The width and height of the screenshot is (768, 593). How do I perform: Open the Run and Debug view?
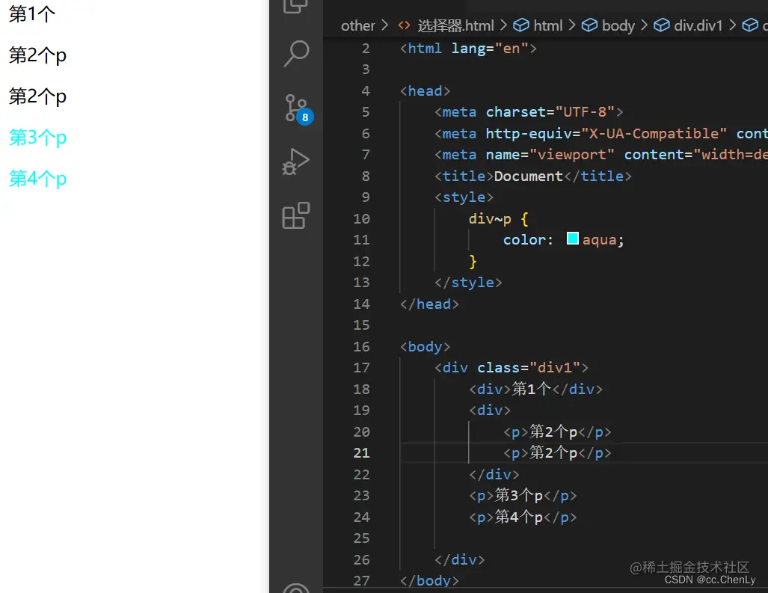coord(296,162)
